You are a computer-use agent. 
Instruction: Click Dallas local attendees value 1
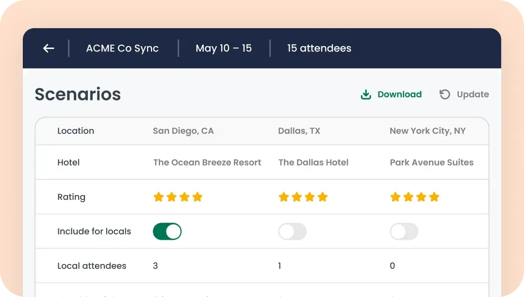[x=280, y=266]
